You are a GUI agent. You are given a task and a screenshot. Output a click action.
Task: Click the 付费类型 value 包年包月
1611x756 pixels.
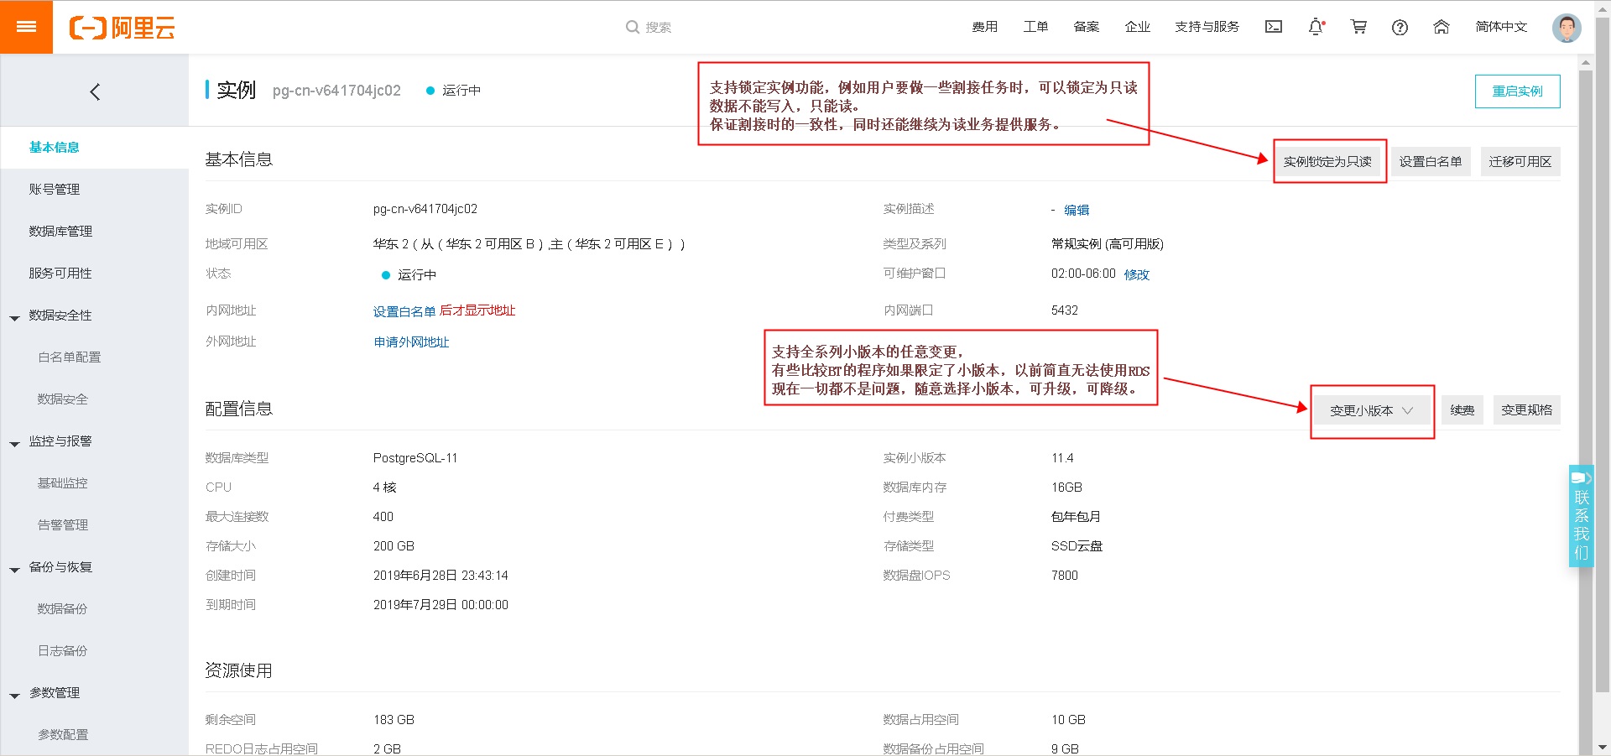point(1076,517)
